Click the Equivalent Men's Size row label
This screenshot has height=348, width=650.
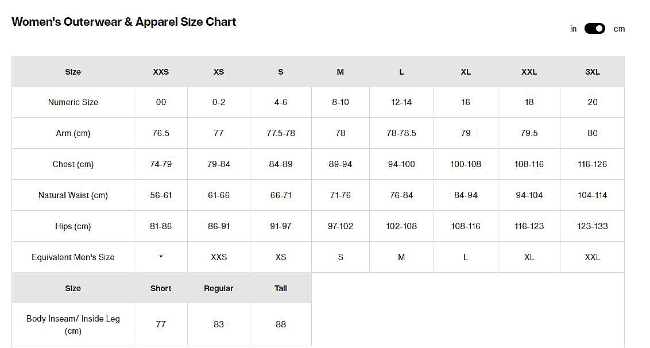(73, 257)
